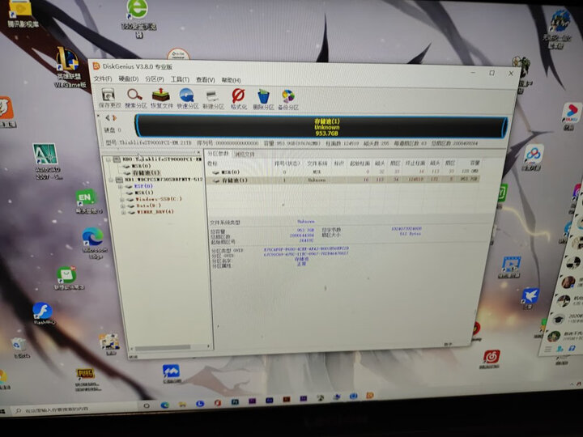Screen dimensions: 583x437
Task: Open the PUBG desktop shortcut
Action: 87,379
